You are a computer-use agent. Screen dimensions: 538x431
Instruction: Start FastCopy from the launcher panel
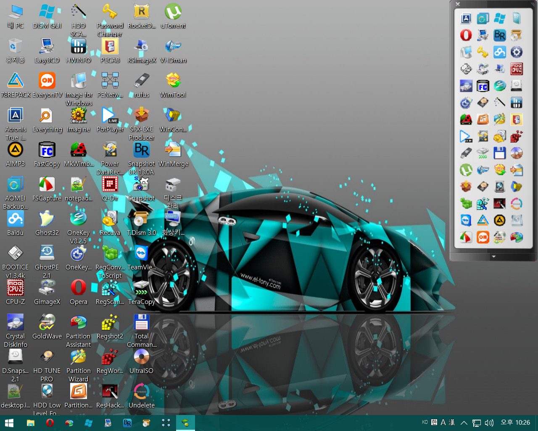pyautogui.click(x=483, y=86)
